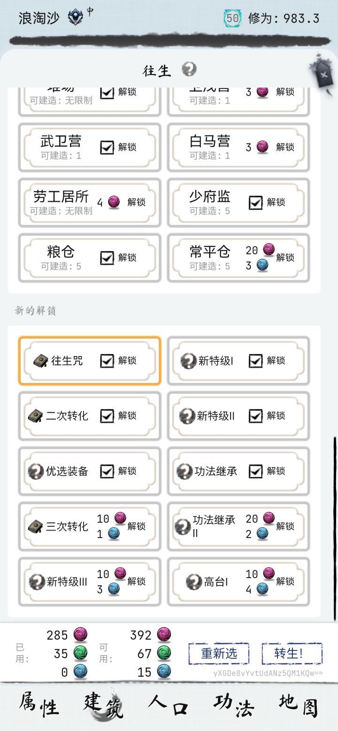Uncheck the 粮仓 unlock checkbox
338x731 pixels.
pos(107,257)
